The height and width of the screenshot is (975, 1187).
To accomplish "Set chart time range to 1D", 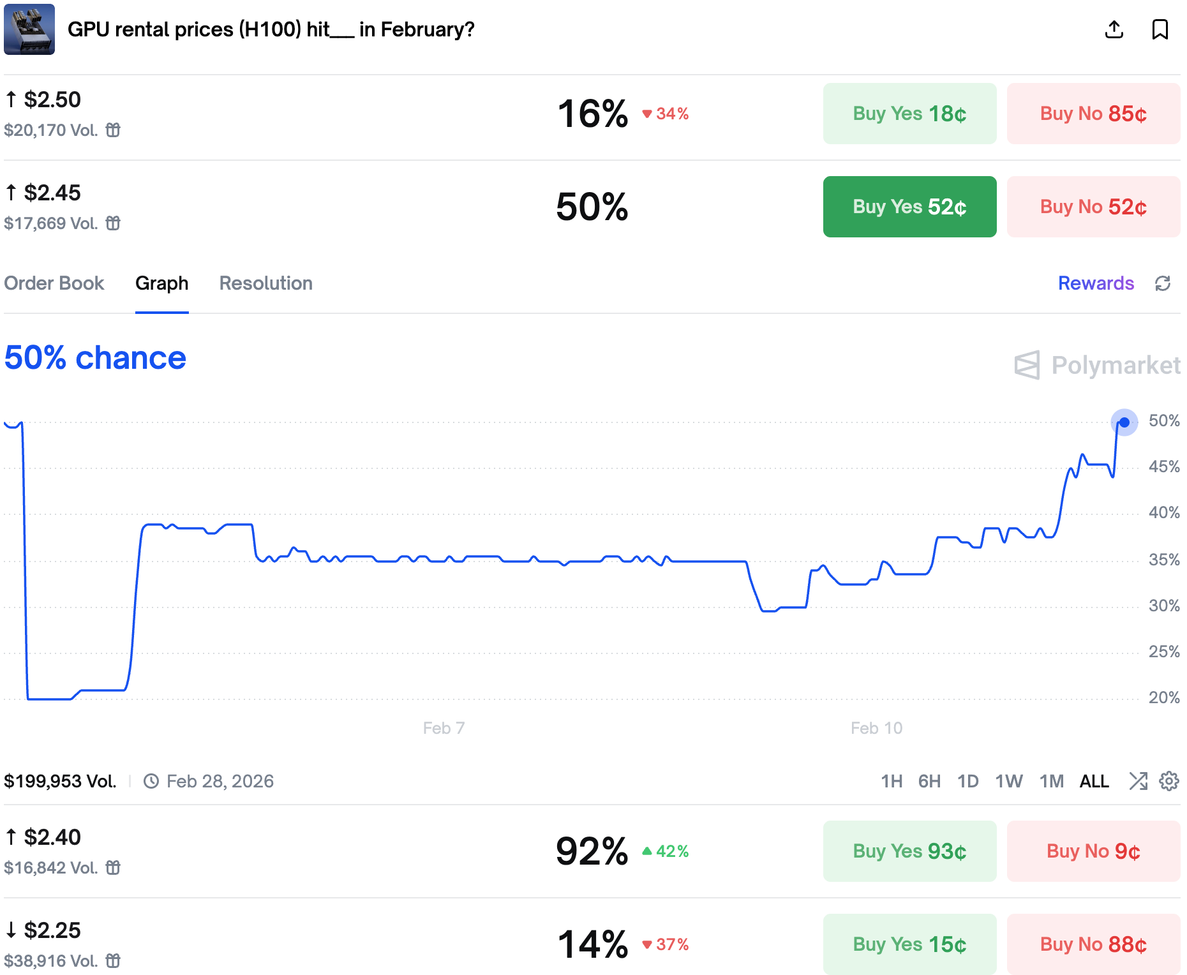I will point(968,781).
